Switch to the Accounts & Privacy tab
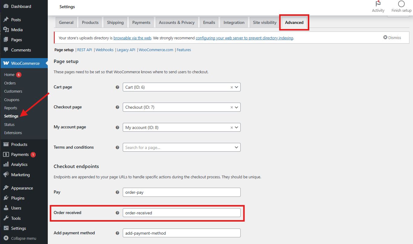This screenshot has width=413, height=244. [177, 22]
